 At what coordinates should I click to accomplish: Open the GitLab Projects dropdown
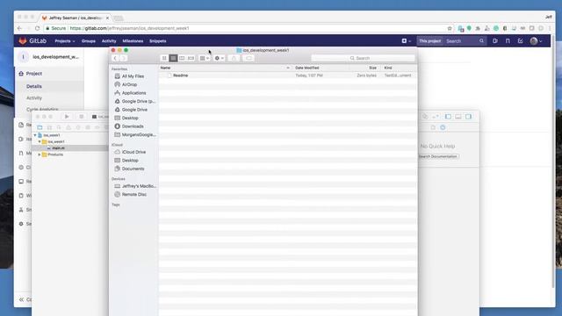tap(65, 41)
